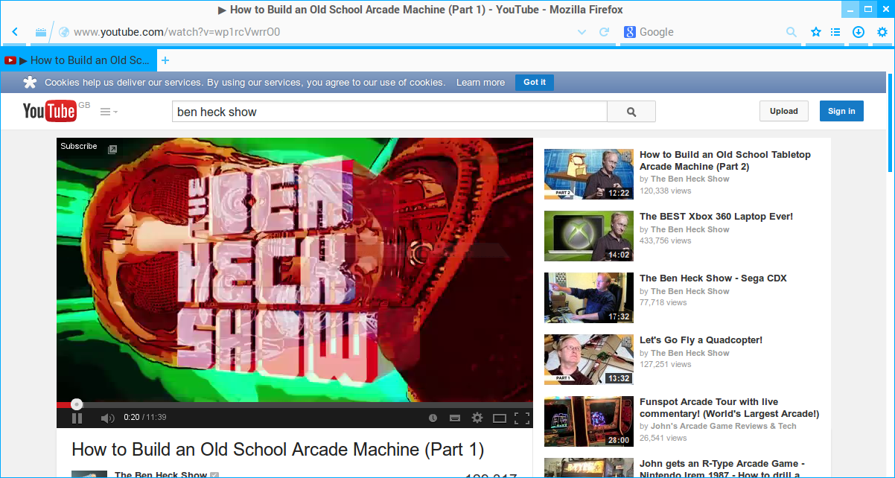Click the Upload button
895x478 pixels.
784,111
